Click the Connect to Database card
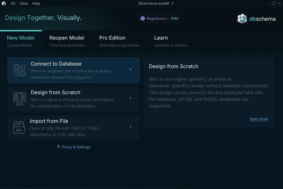The width and height of the screenshot is (283, 189). point(74,70)
